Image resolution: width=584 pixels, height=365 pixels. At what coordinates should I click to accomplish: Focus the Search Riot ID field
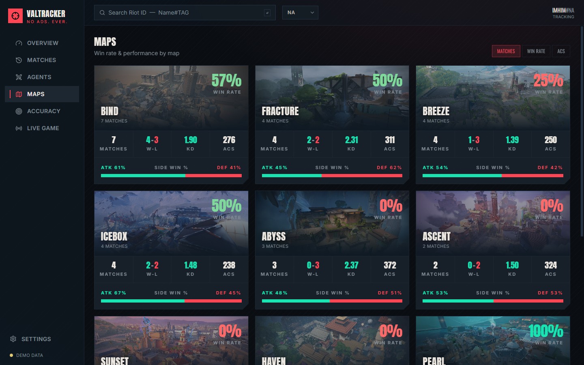click(185, 13)
